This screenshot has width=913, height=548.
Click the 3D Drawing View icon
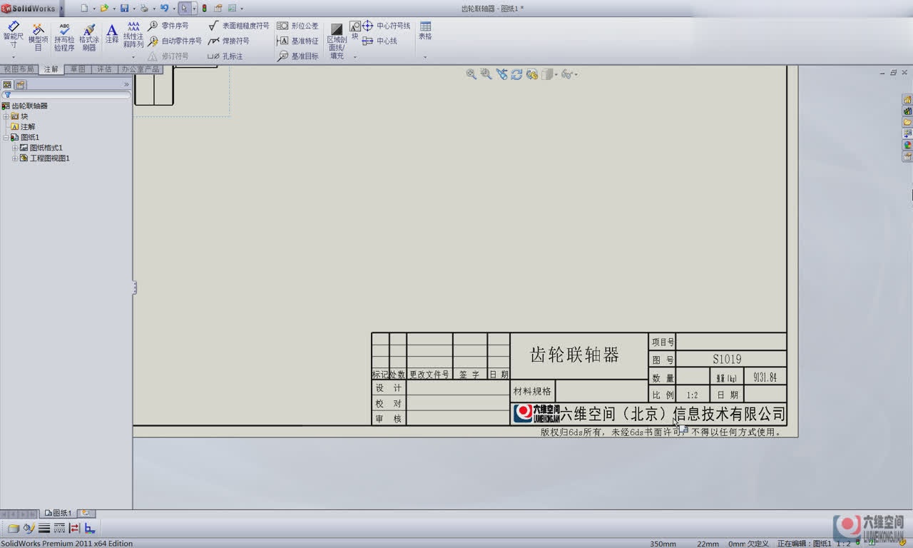click(531, 74)
